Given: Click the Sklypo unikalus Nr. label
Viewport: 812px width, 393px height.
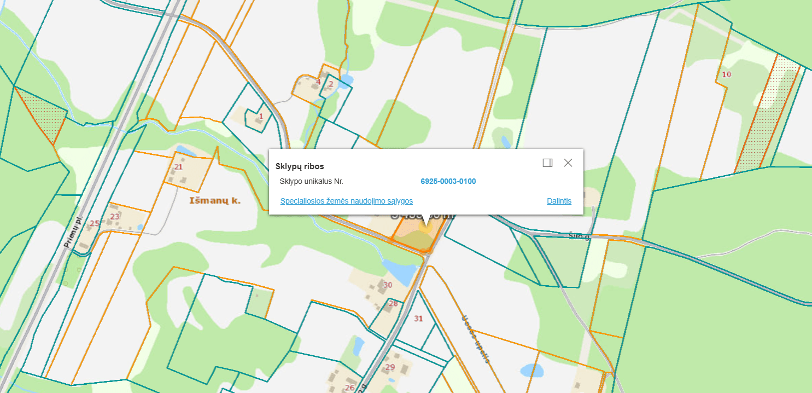Looking at the screenshot, I should [311, 181].
